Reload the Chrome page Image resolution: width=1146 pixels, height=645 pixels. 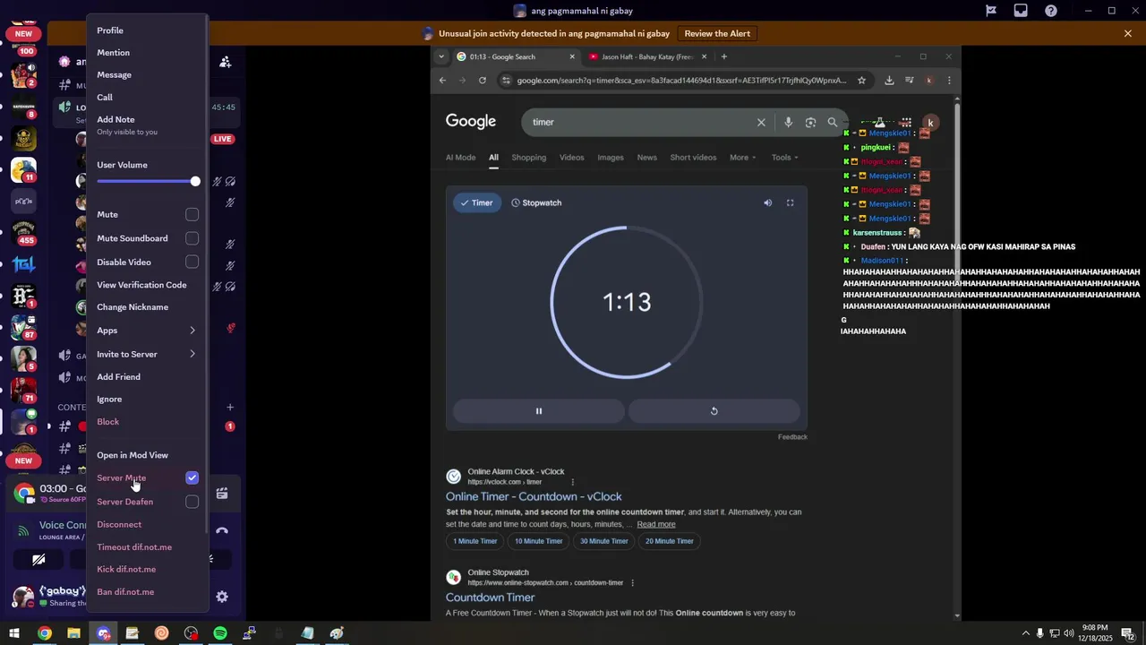483,81
